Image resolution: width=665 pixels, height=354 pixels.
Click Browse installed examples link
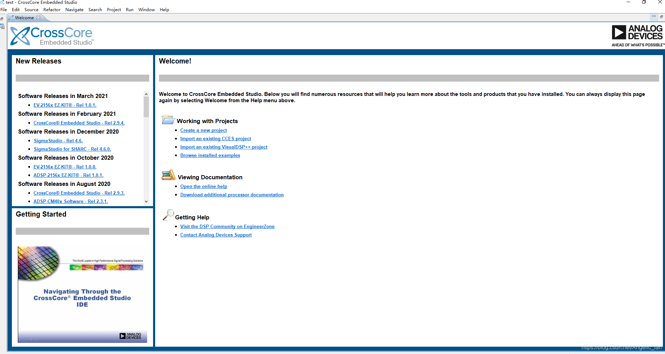coord(210,155)
